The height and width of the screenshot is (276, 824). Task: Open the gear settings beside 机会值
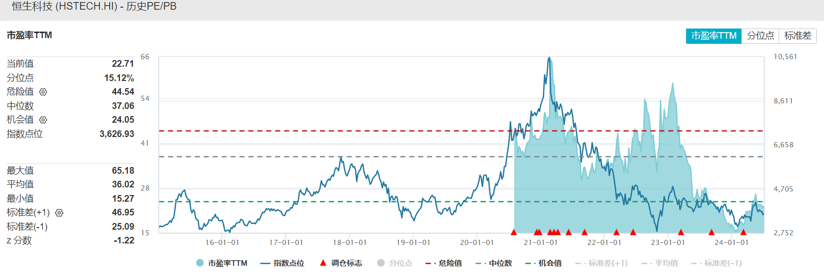43,120
